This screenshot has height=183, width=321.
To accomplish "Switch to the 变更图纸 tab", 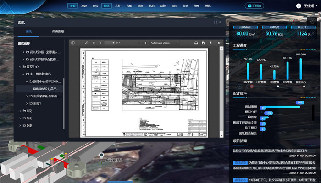I will [58, 32].
